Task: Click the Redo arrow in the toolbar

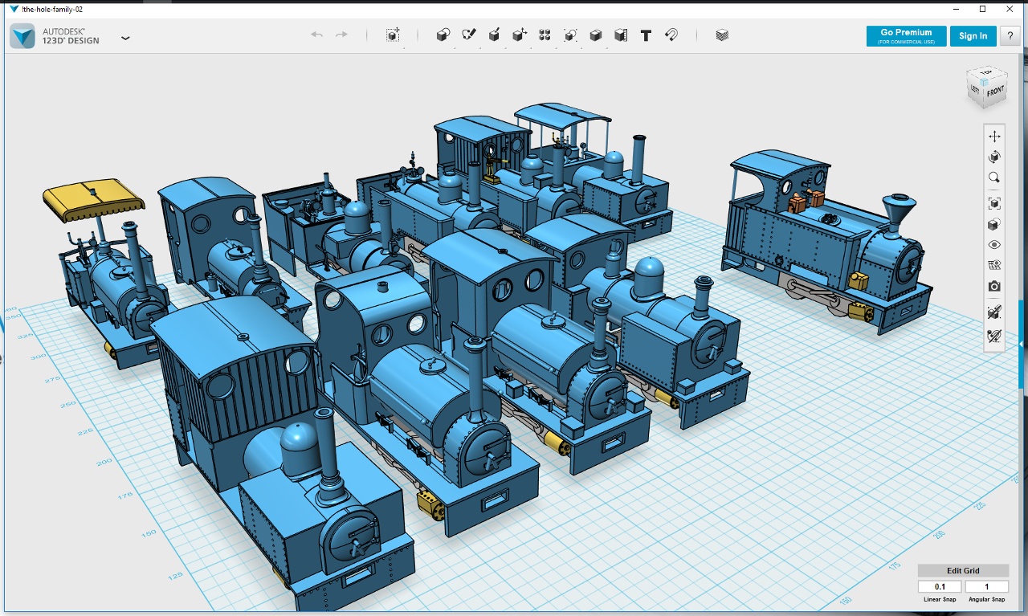Action: [x=341, y=35]
